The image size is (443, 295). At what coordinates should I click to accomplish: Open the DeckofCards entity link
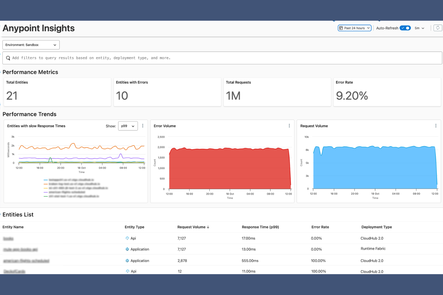coord(14,271)
